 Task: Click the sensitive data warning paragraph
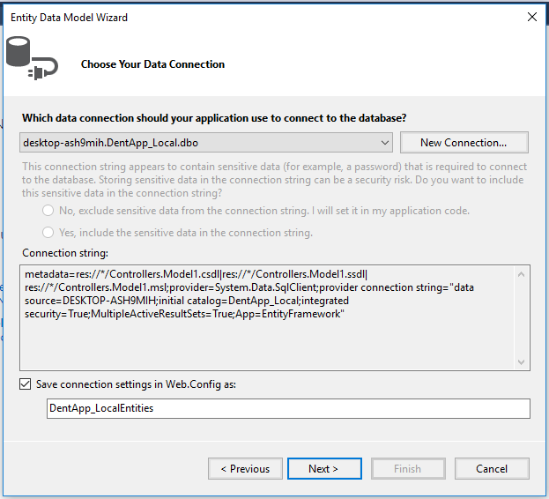click(x=273, y=180)
